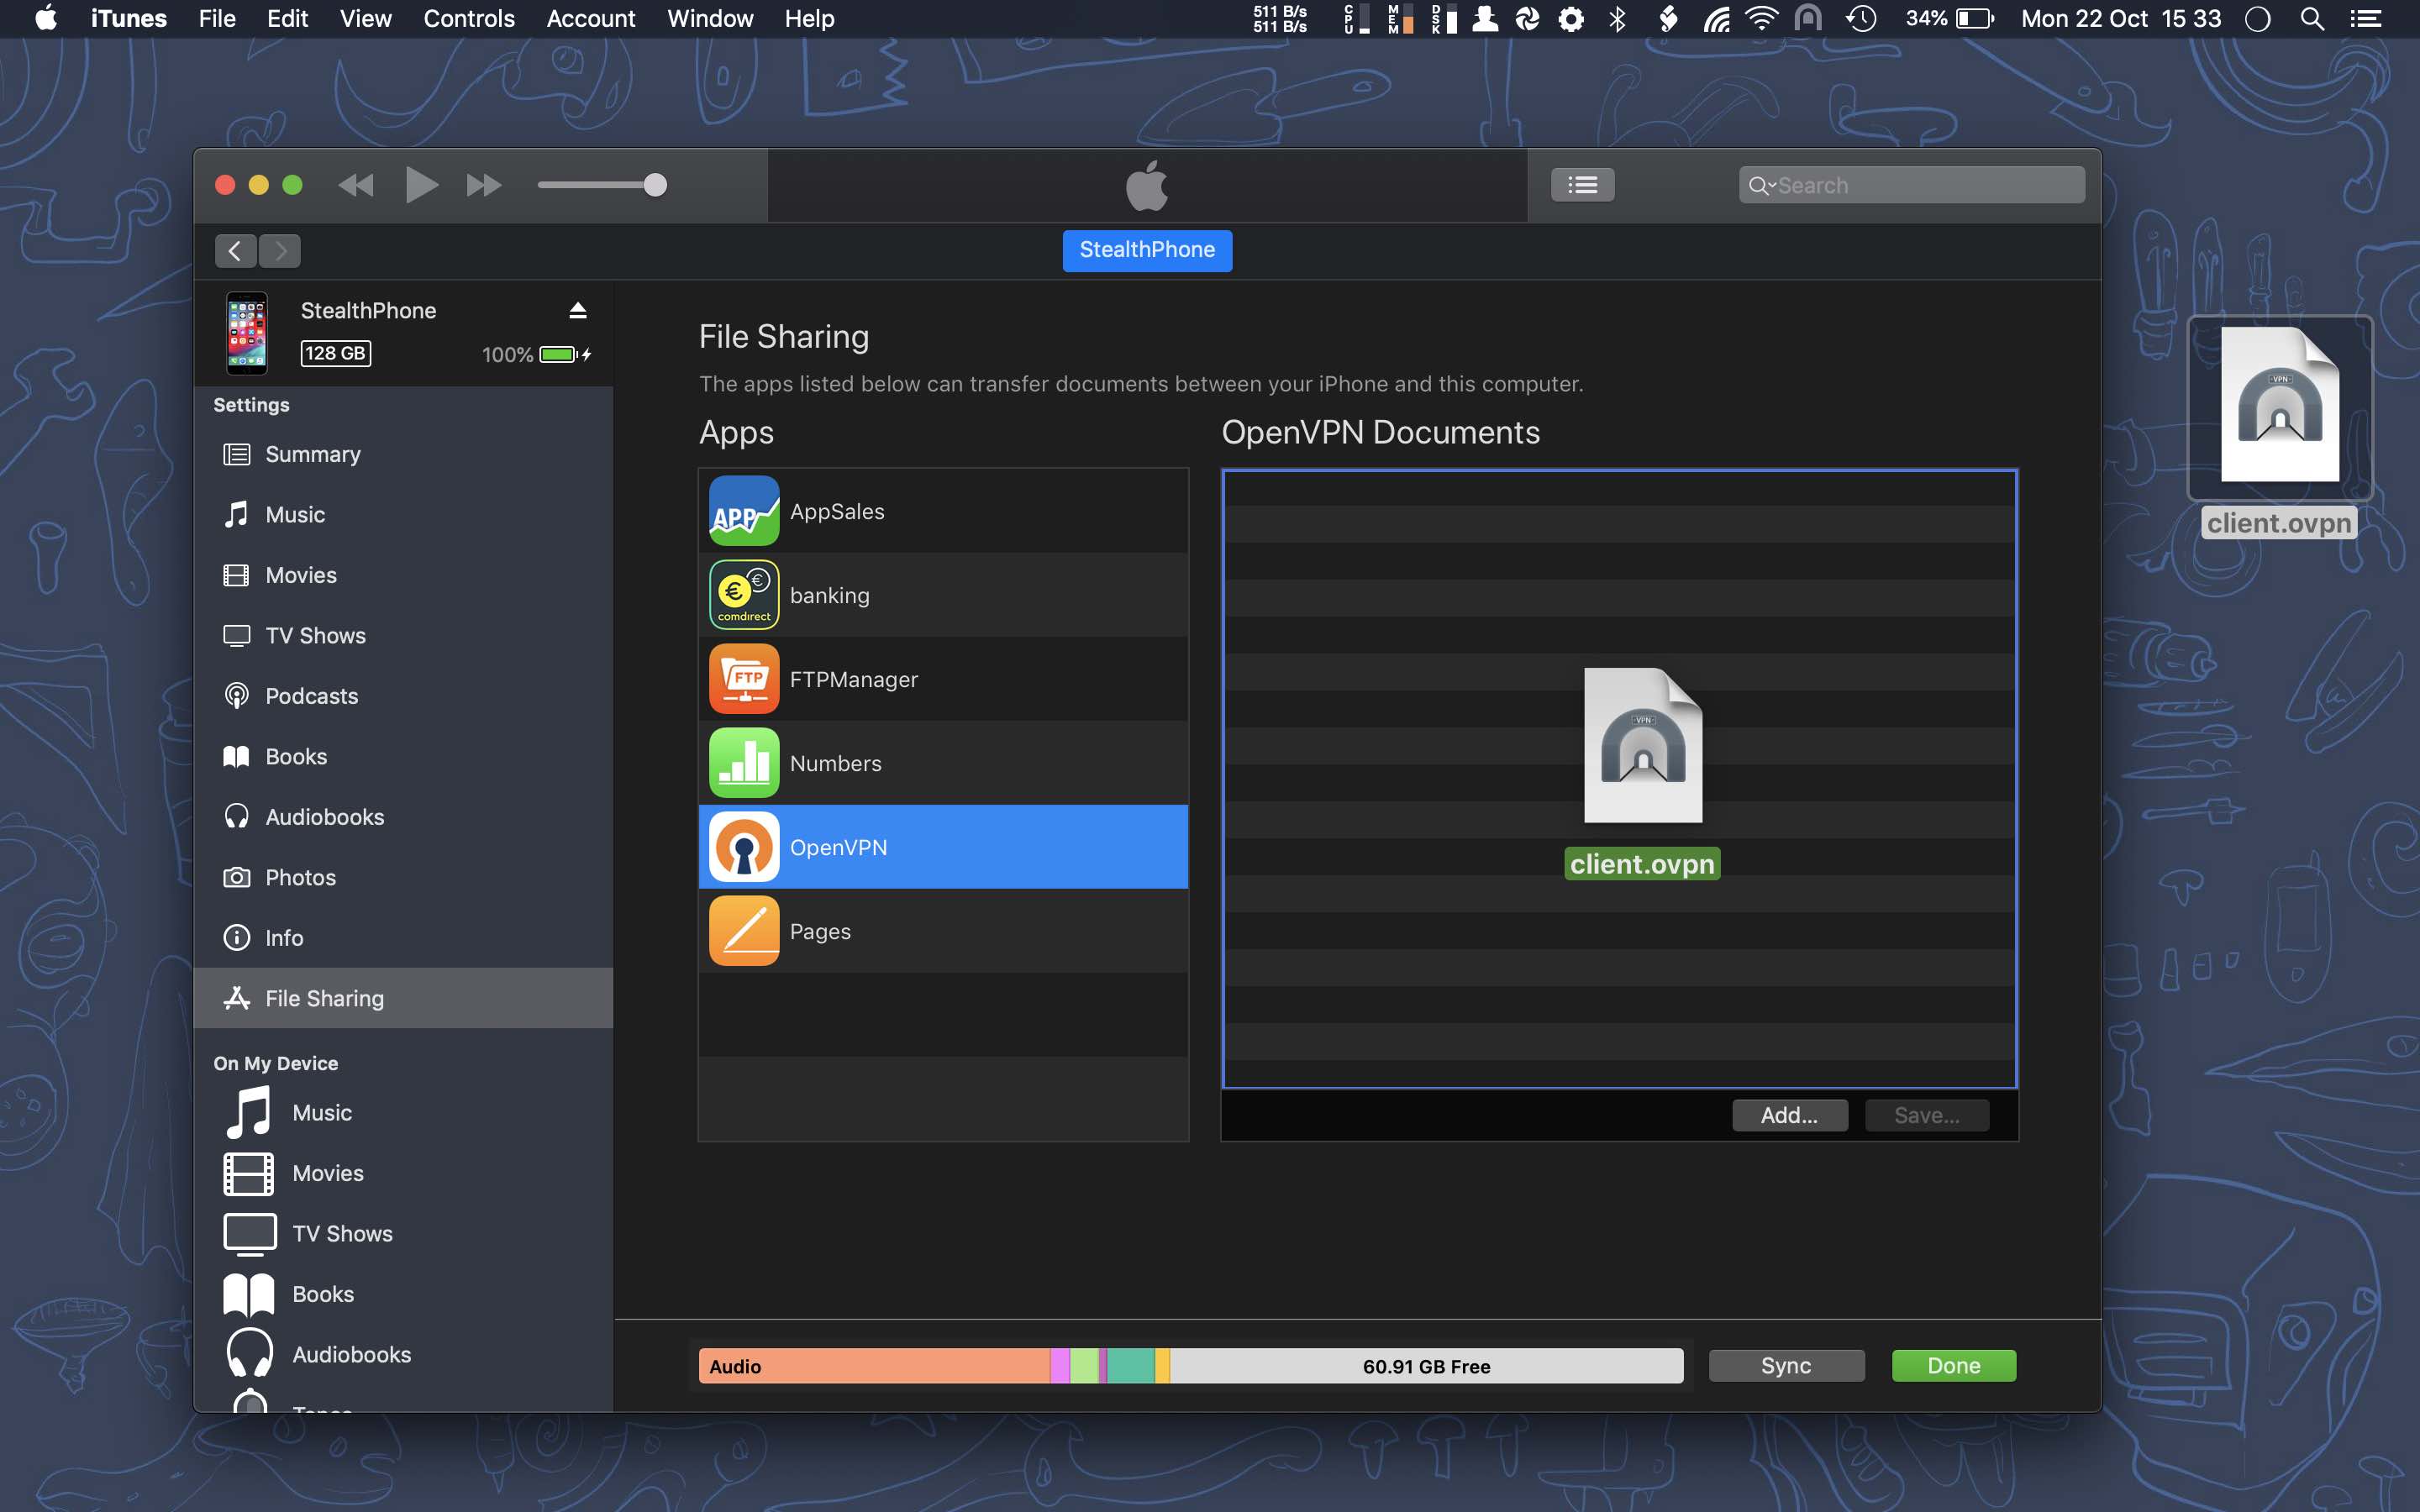The width and height of the screenshot is (2420, 1512).
Task: Select the banking app
Action: coord(943,595)
